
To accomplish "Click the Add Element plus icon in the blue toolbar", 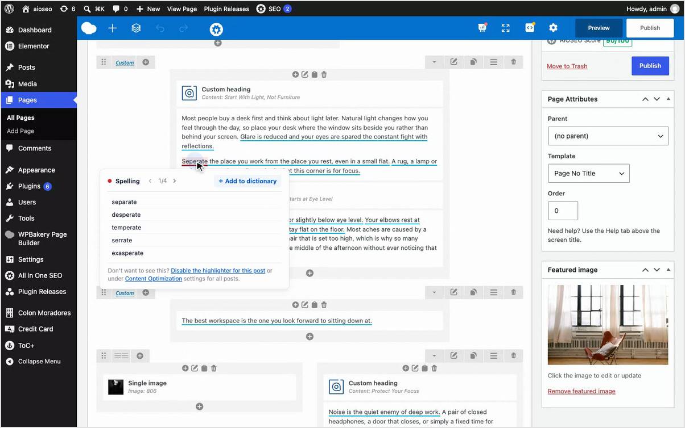I will [x=113, y=28].
